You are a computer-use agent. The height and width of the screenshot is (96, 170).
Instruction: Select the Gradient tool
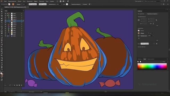(x=2, y=51)
